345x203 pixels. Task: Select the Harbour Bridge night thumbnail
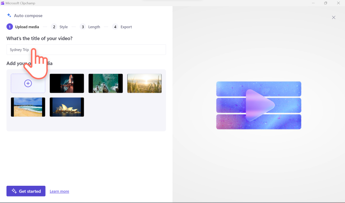[67, 83]
